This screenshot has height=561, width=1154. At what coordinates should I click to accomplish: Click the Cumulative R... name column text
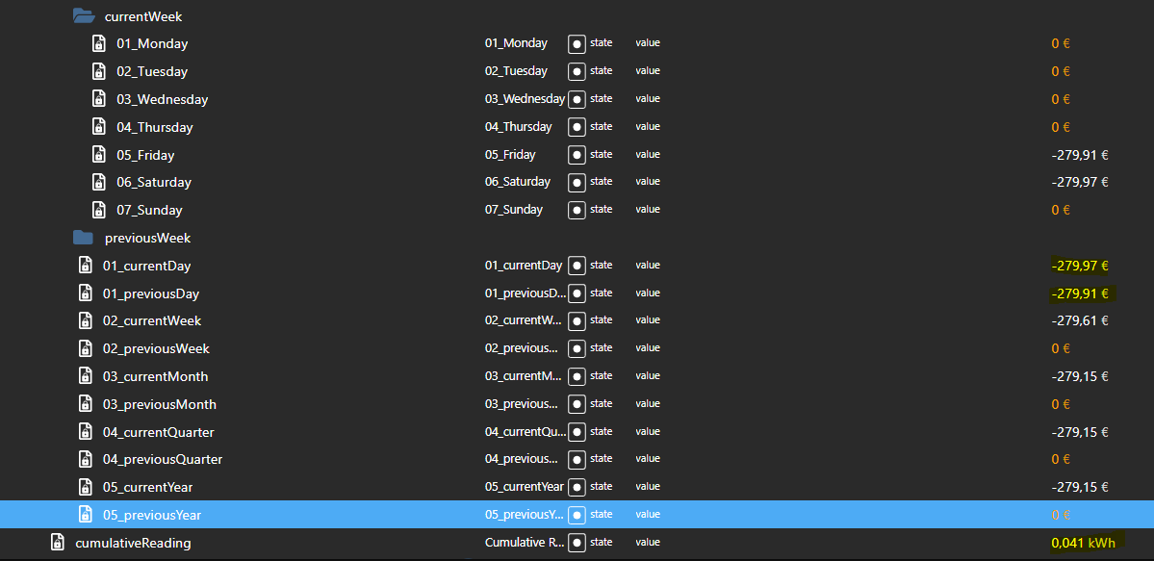pos(525,543)
